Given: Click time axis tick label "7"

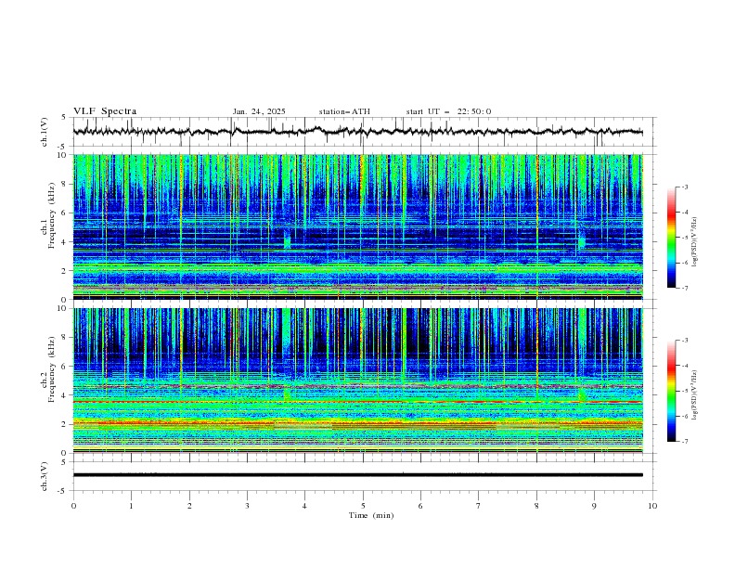Looking at the screenshot, I should [479, 506].
